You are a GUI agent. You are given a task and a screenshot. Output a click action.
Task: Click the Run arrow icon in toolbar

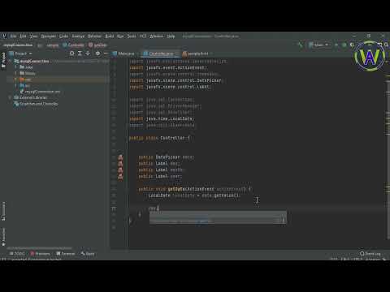[x=336, y=45]
